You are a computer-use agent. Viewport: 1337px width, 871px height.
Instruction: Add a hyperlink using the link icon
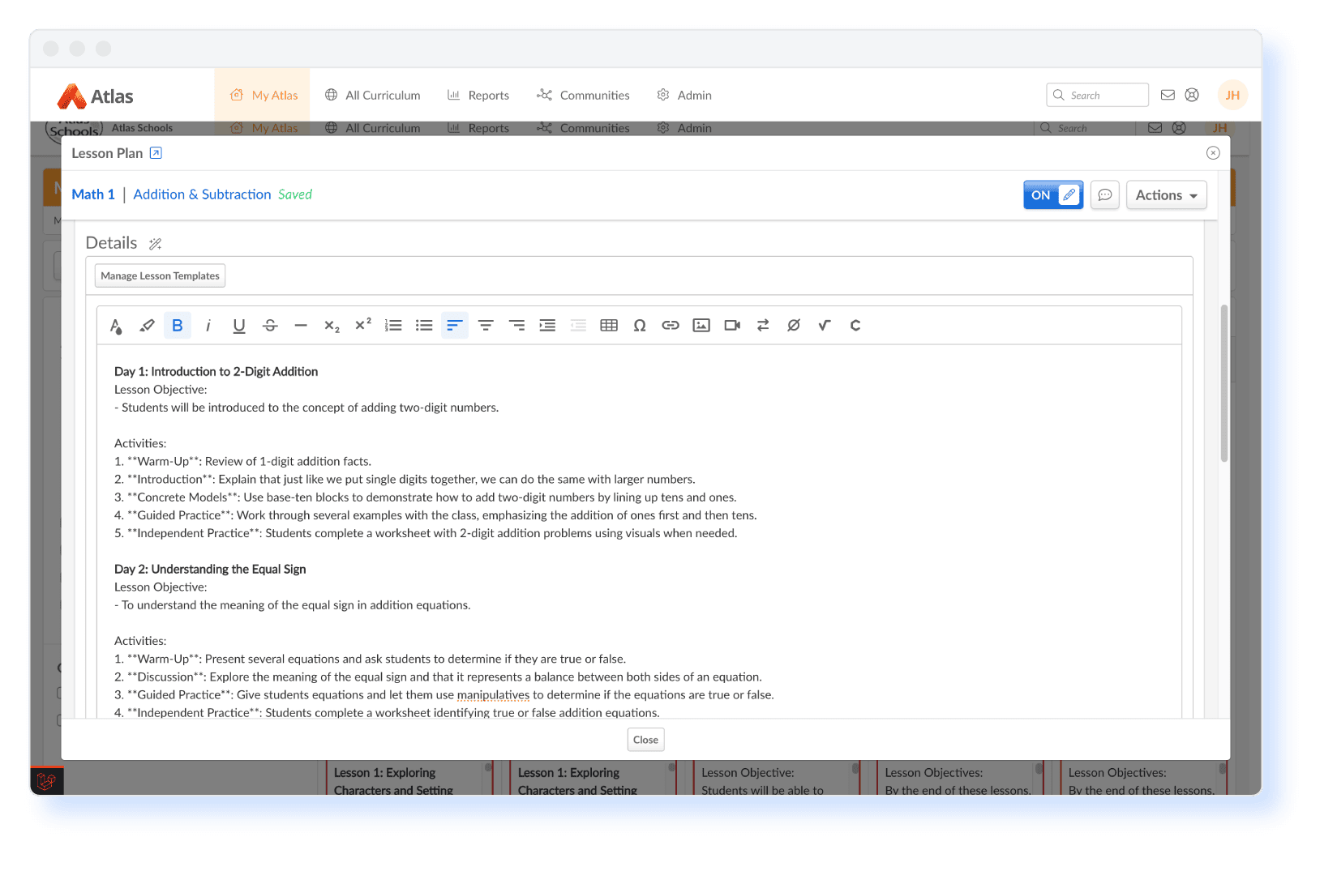click(x=670, y=326)
